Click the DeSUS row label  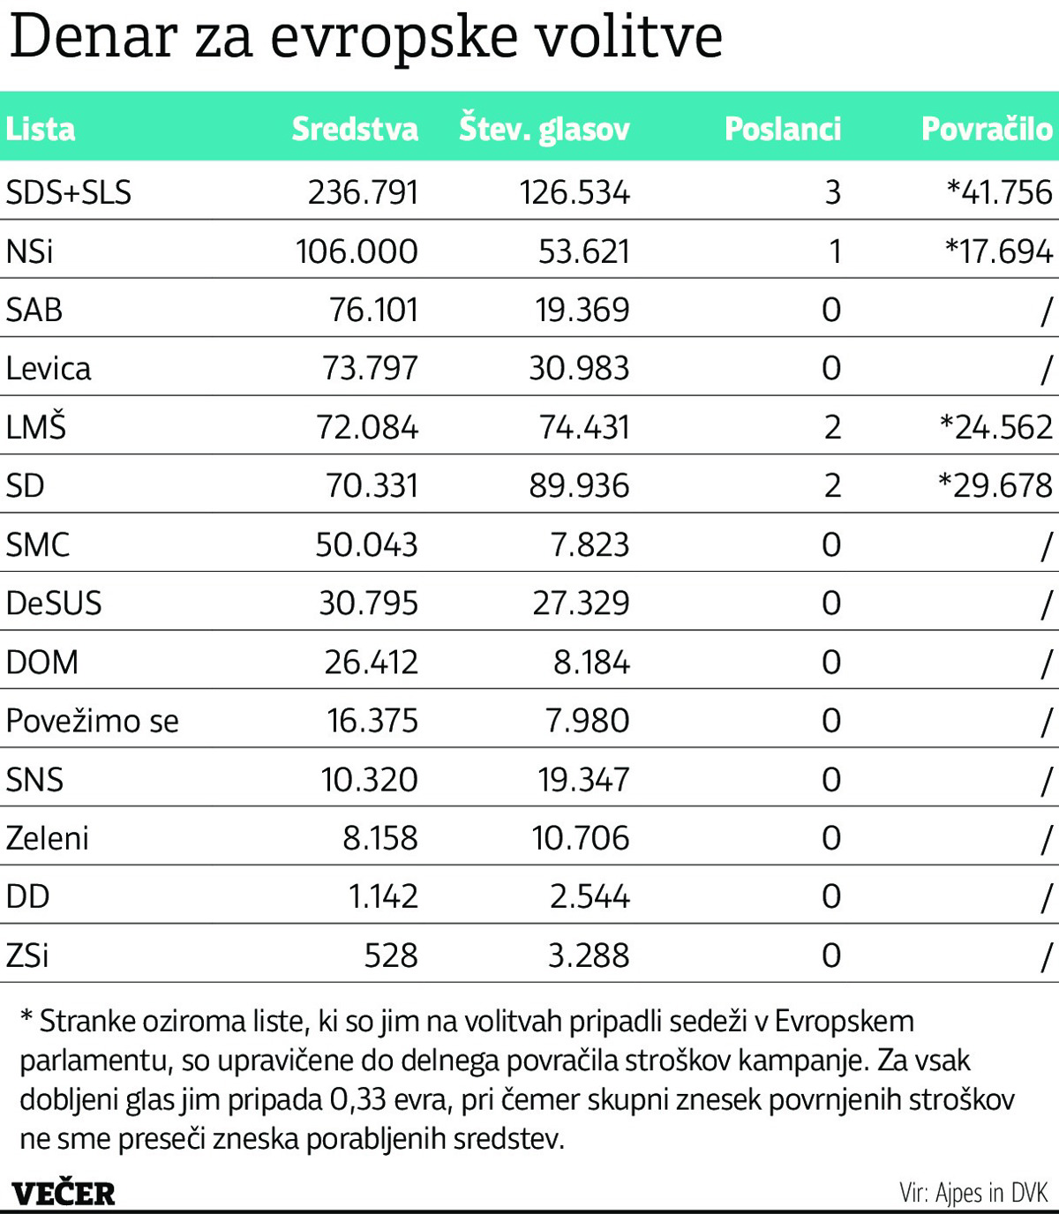click(54, 603)
